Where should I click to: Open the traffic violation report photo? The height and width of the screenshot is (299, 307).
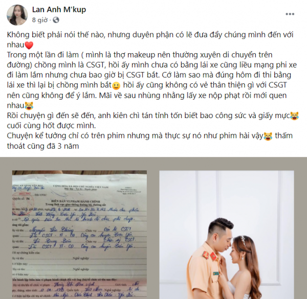pos(79,235)
